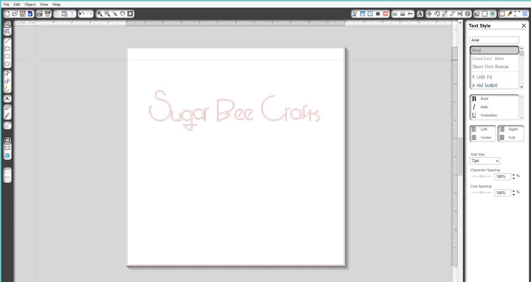Open the Edit menu
Screen dimensions: 531x282
[17, 4]
